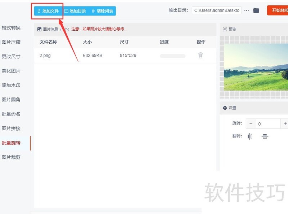Click the preview panel scan icon

click(x=225, y=29)
